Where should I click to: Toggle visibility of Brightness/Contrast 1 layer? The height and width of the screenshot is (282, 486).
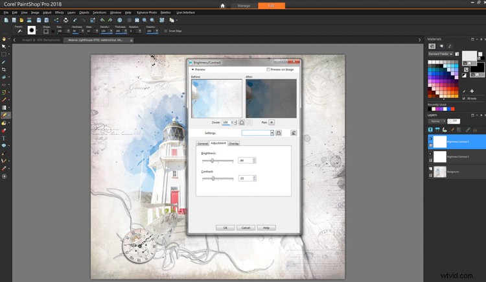pos(430,154)
